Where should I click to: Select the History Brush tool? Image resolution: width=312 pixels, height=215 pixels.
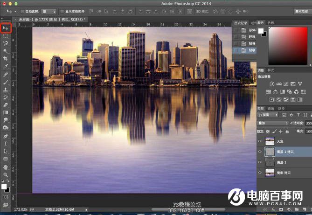pyautogui.click(x=6, y=97)
